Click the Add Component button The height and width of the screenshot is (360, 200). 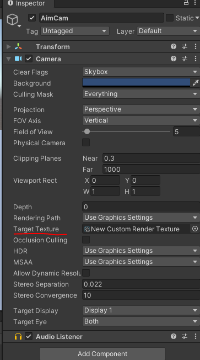pos(102,353)
